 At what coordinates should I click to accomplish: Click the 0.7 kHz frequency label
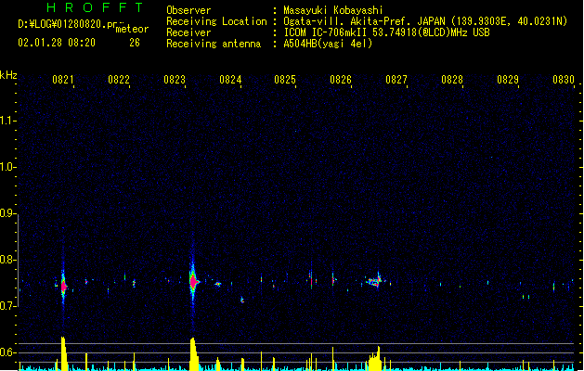[x=7, y=306]
